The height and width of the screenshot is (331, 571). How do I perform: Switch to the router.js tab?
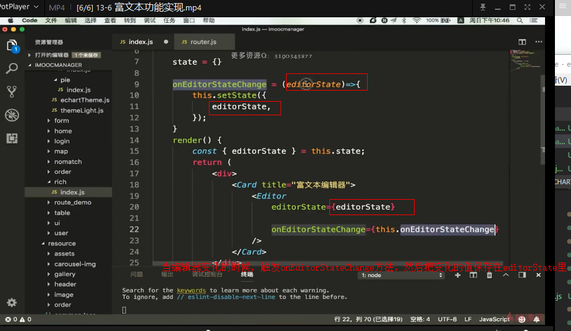(203, 42)
